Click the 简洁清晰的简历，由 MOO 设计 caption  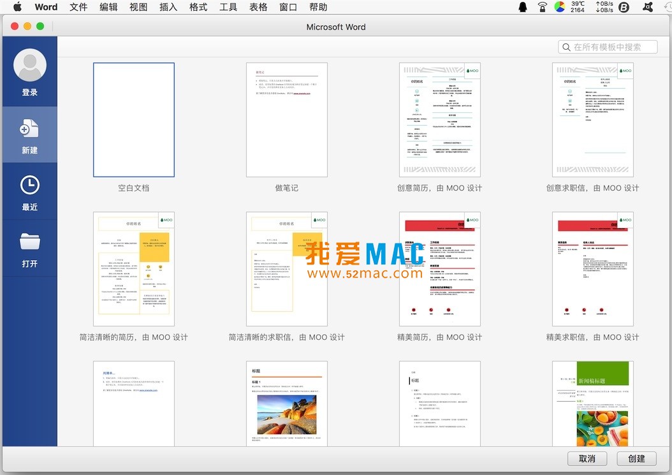pos(134,337)
